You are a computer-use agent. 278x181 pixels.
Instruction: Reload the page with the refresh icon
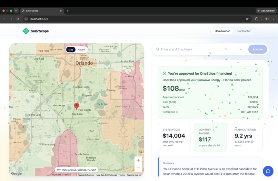pyautogui.click(x=18, y=19)
